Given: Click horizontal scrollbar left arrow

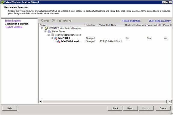Looking at the screenshot, I should pos(41,102).
